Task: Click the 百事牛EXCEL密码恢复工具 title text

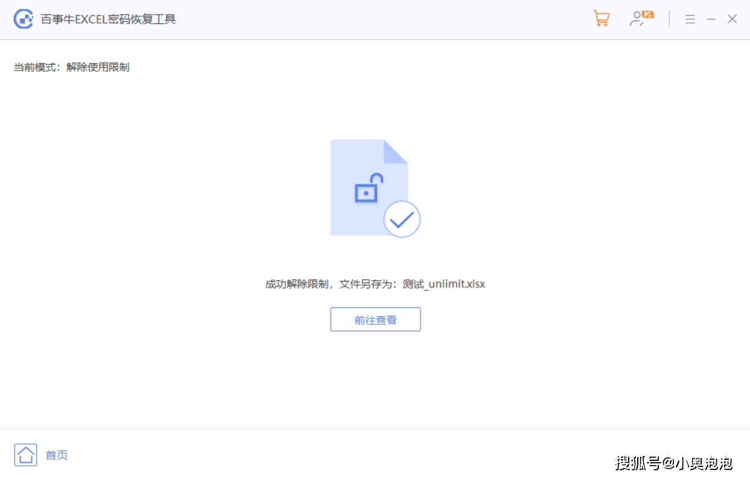Action: [x=108, y=19]
